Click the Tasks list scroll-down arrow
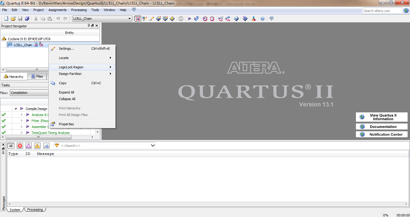Image resolution: width=410 pixels, height=217 pixels. click(x=98, y=132)
